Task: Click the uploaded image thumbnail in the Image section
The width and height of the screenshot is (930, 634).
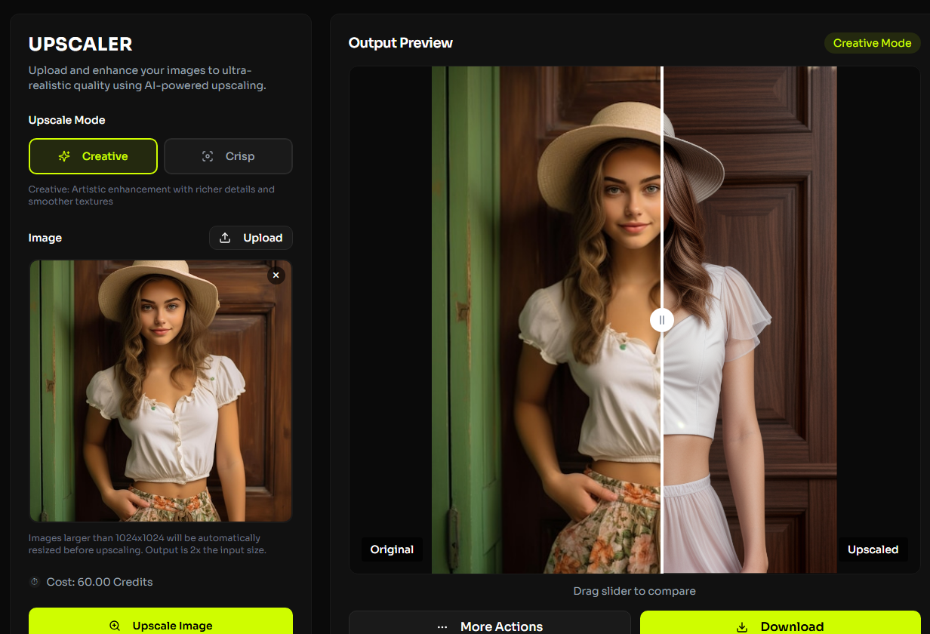Action: [160, 391]
